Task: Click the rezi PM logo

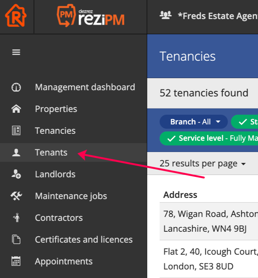Action: pos(90,16)
